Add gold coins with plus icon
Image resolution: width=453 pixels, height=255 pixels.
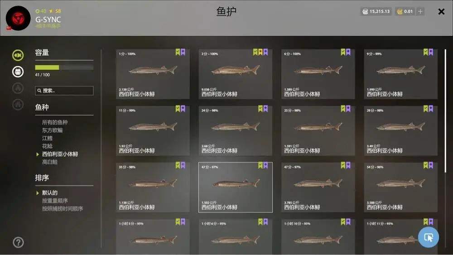(x=420, y=12)
